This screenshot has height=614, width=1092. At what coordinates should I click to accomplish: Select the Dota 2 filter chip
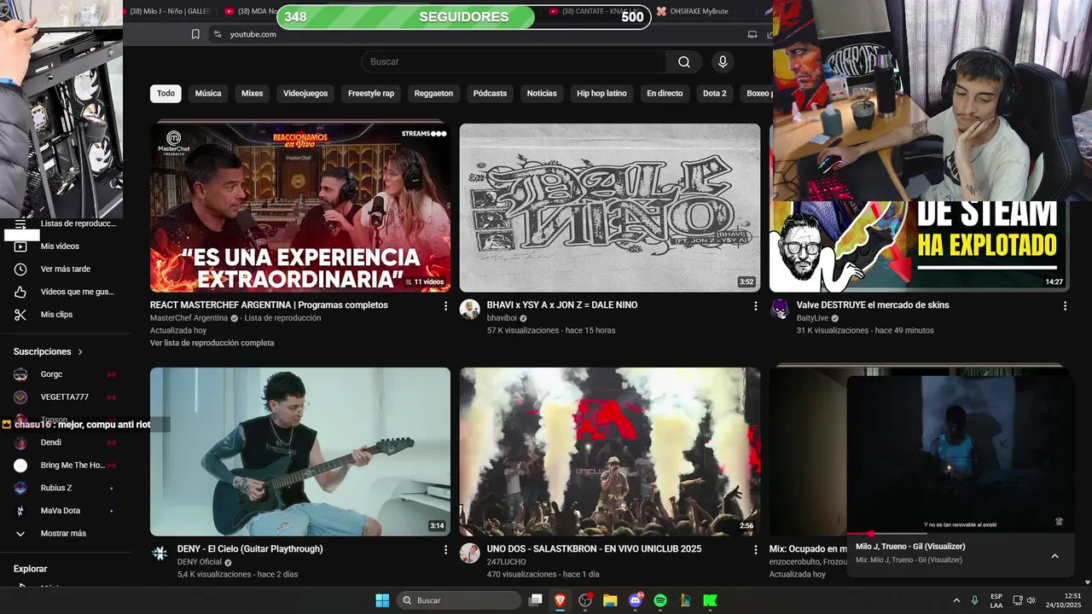click(715, 94)
